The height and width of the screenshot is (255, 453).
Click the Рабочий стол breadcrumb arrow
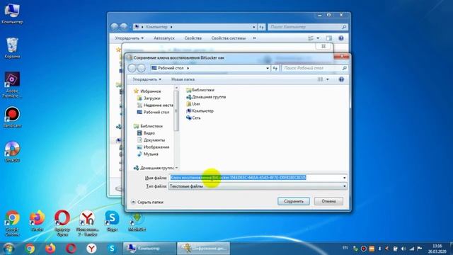[x=188, y=68]
